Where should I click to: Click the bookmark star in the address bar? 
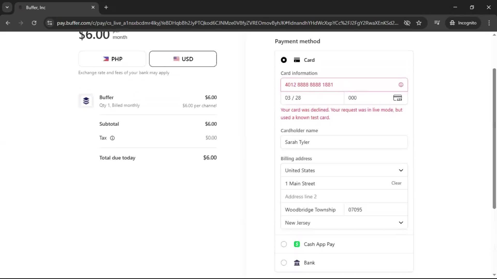419,23
